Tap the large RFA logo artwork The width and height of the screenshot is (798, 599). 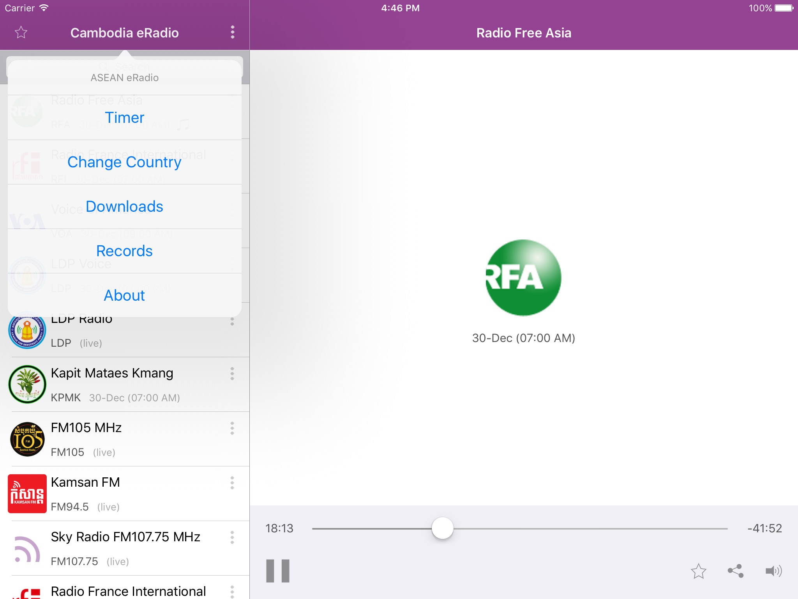click(x=523, y=277)
